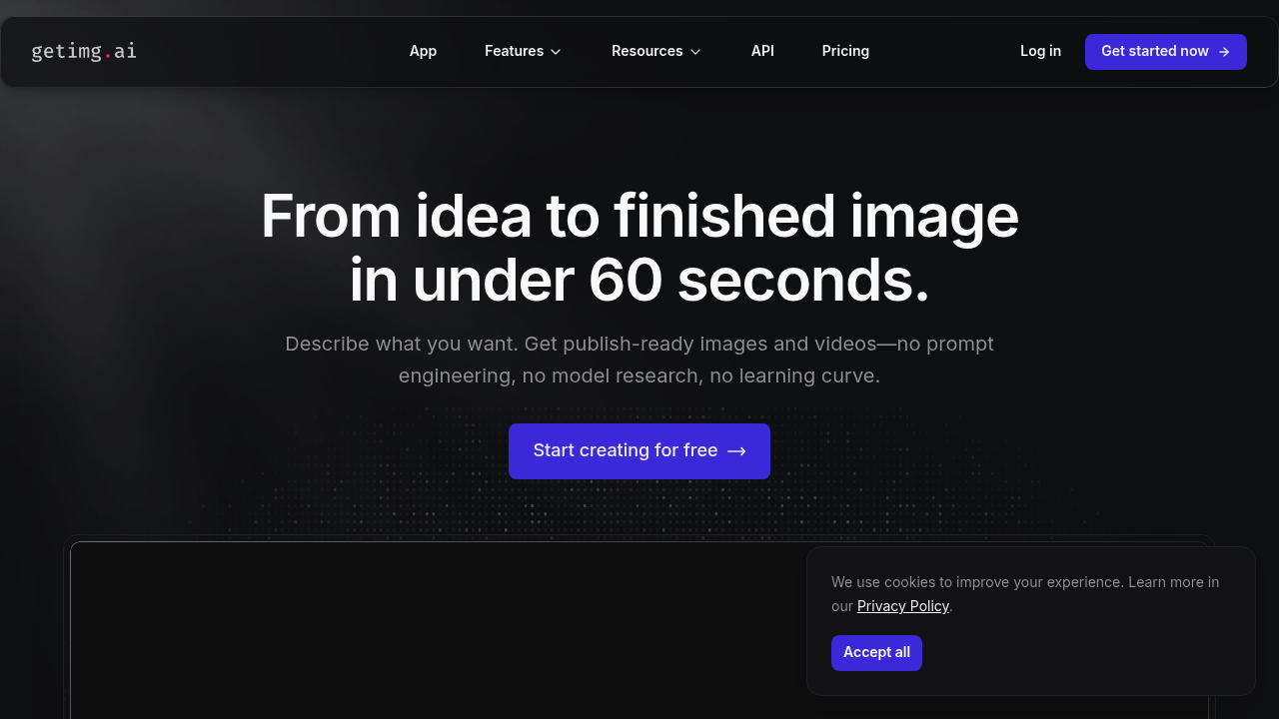Click the arrow icon in Start creating for free
The image size is (1279, 719).
[737, 450]
